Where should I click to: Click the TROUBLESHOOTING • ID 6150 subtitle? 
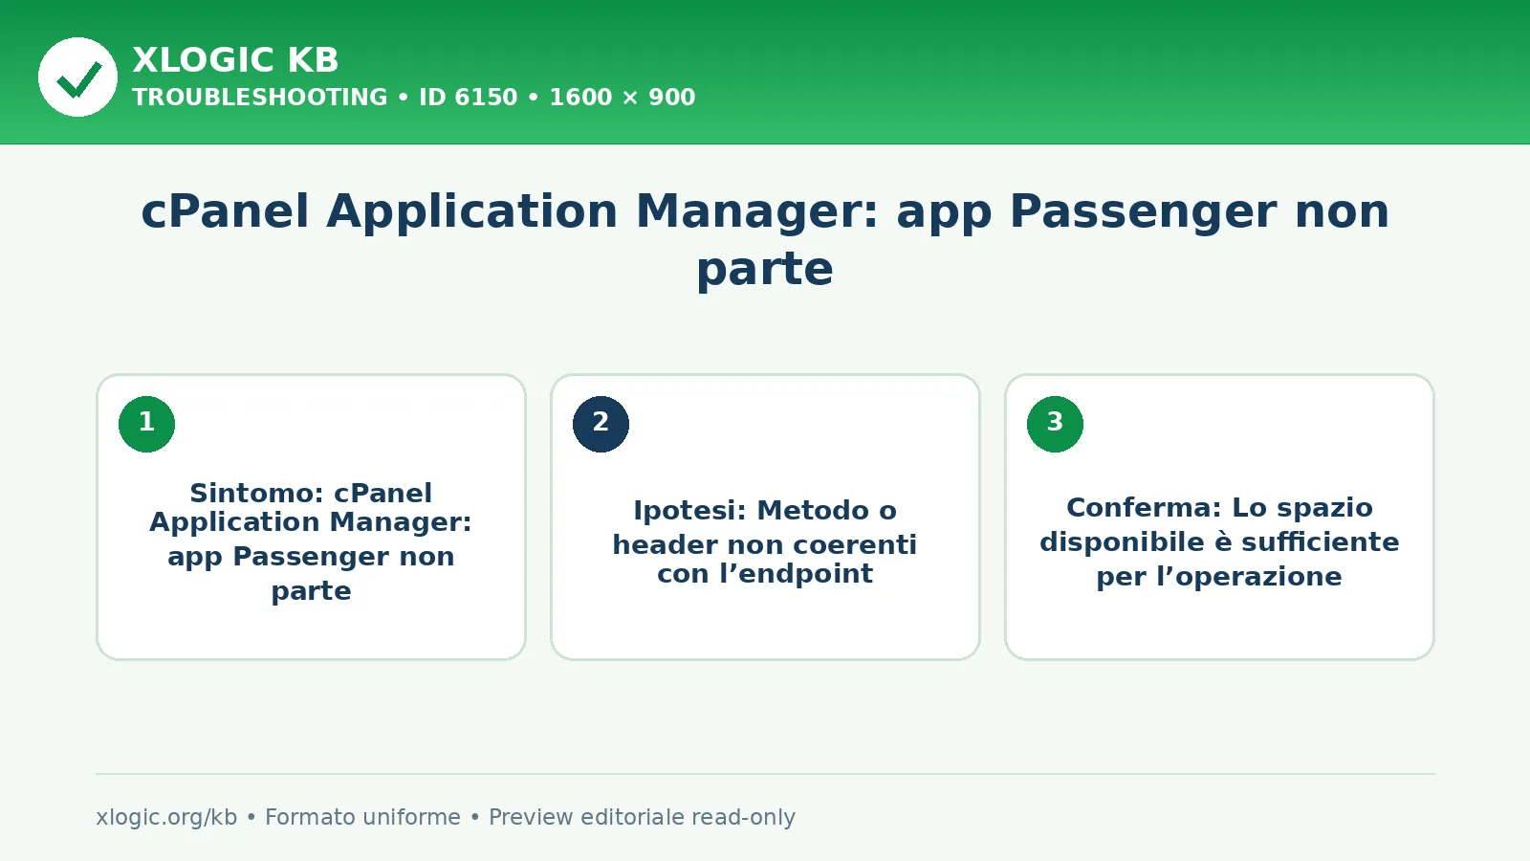click(413, 98)
